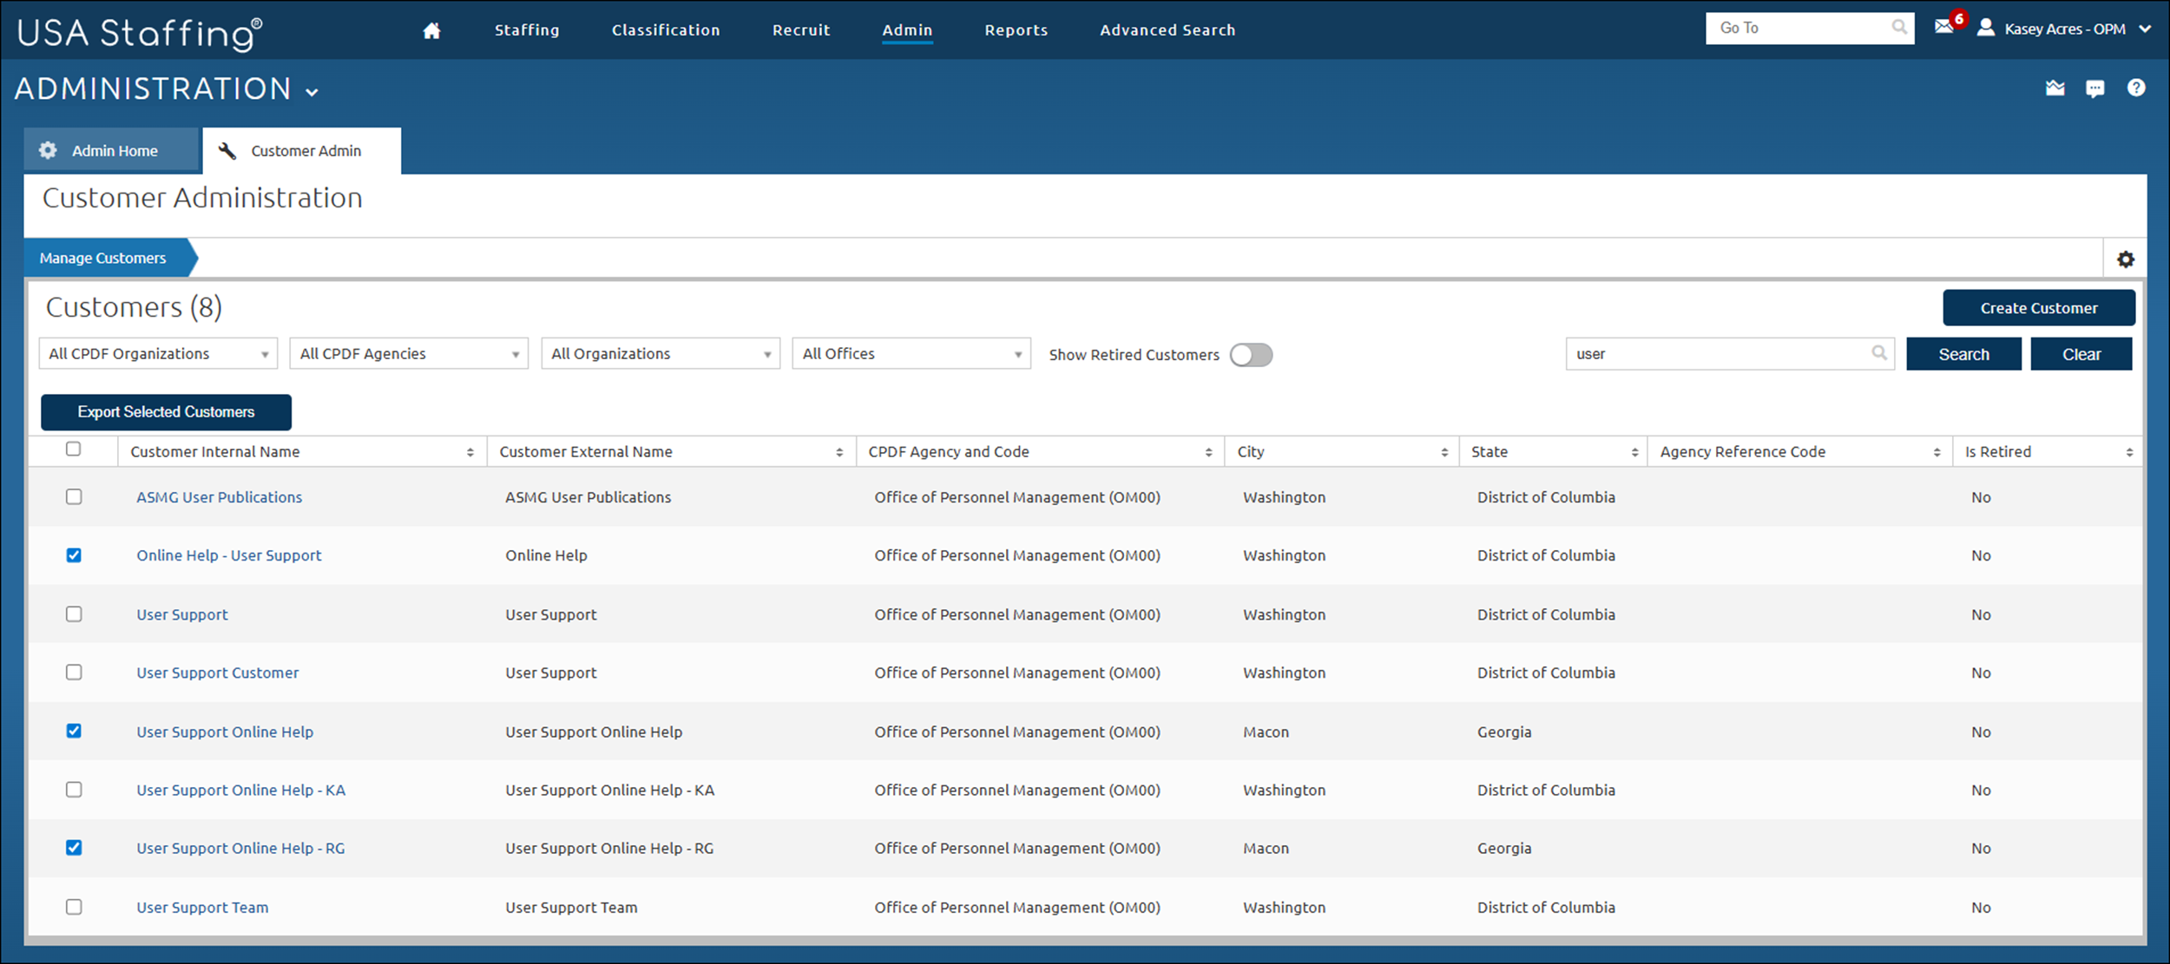Viewport: 2170px width, 964px height.
Task: Sort by Is Retired column arrows
Action: 2129,452
